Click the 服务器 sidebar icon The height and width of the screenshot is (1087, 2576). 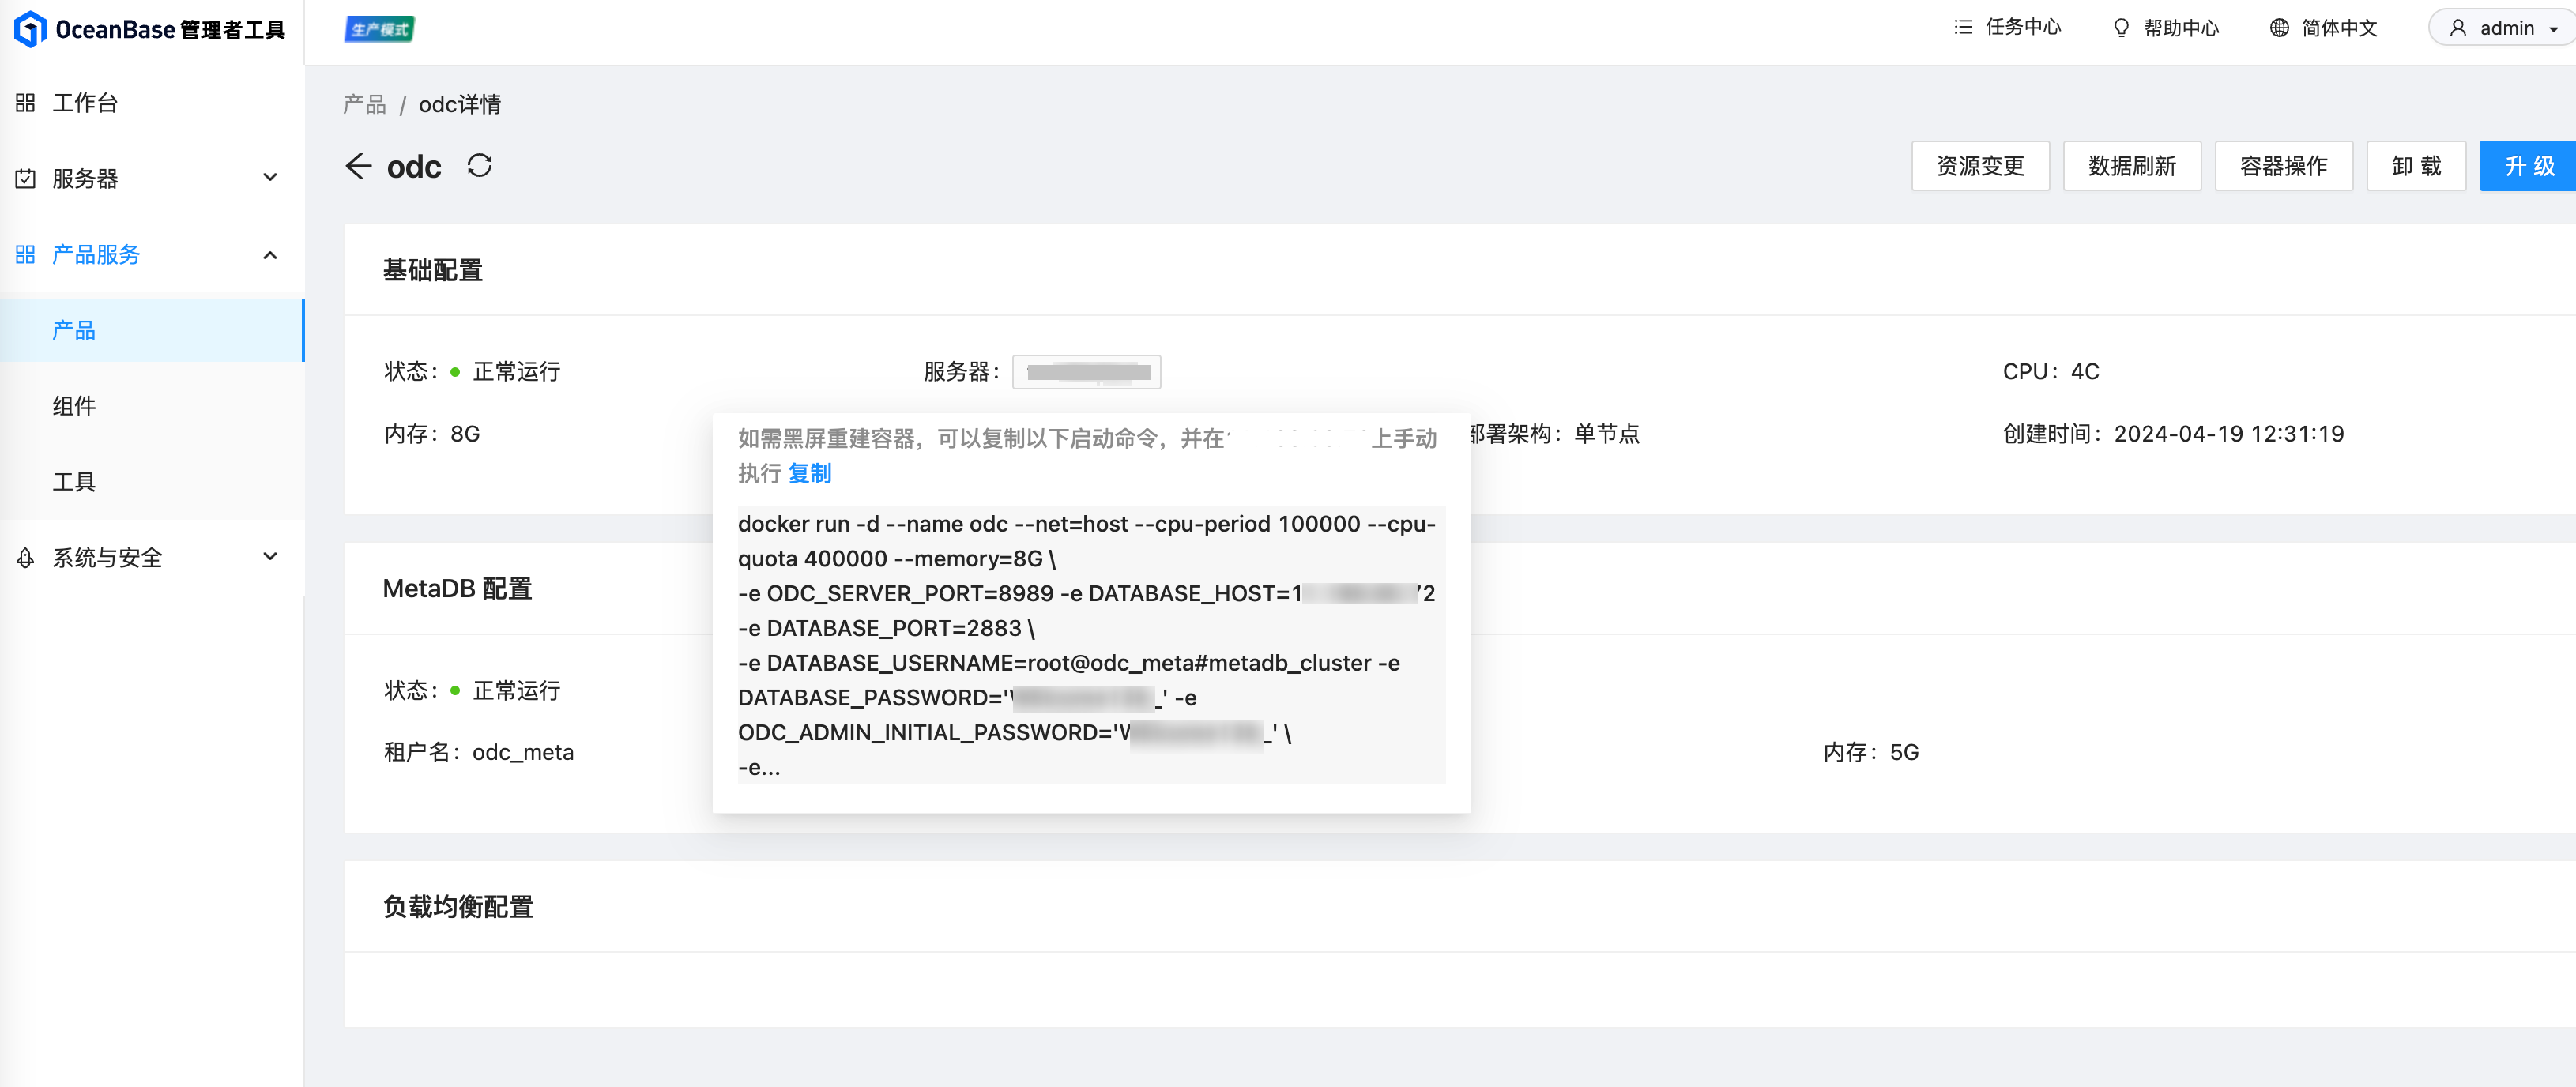click(24, 178)
